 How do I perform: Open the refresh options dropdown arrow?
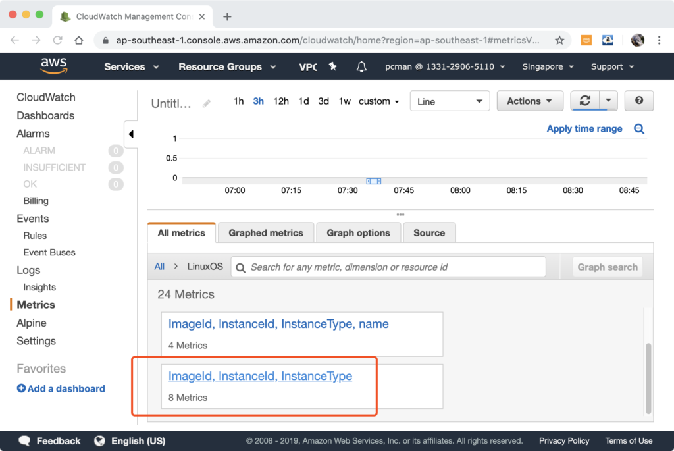[x=608, y=101]
